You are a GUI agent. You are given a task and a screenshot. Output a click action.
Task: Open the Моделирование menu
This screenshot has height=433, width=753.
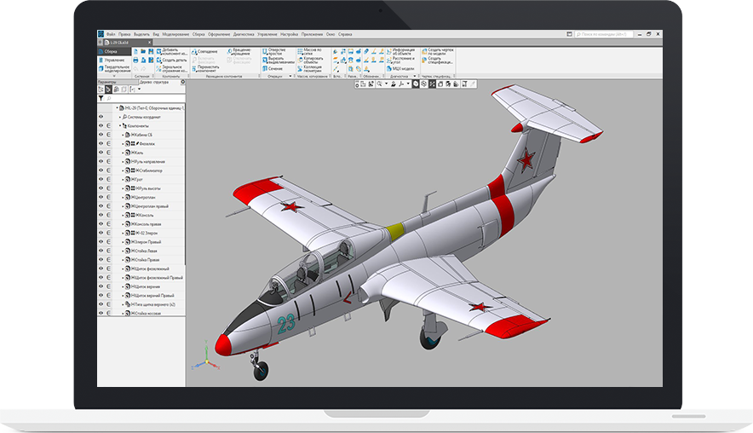point(175,35)
